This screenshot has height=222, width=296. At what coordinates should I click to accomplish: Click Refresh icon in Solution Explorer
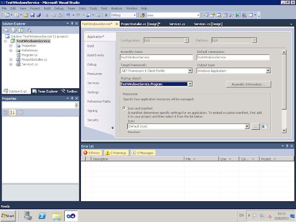tap(21, 30)
